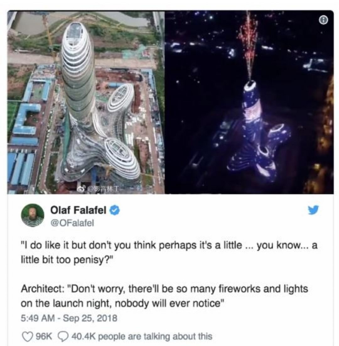Like the tweet with the heart icon
Image resolution: width=339 pixels, height=346 pixels.
[x=27, y=337]
